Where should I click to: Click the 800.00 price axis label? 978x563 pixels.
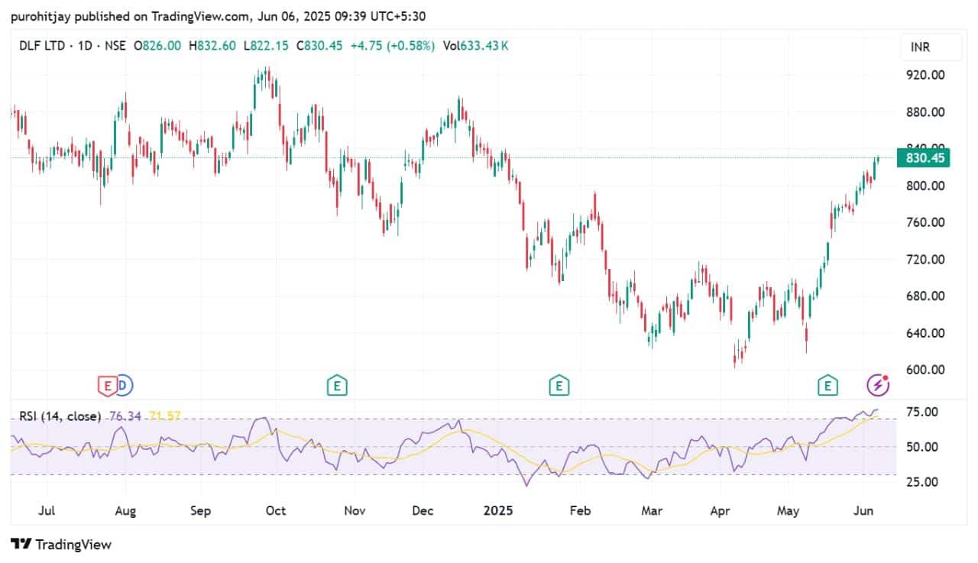click(925, 186)
